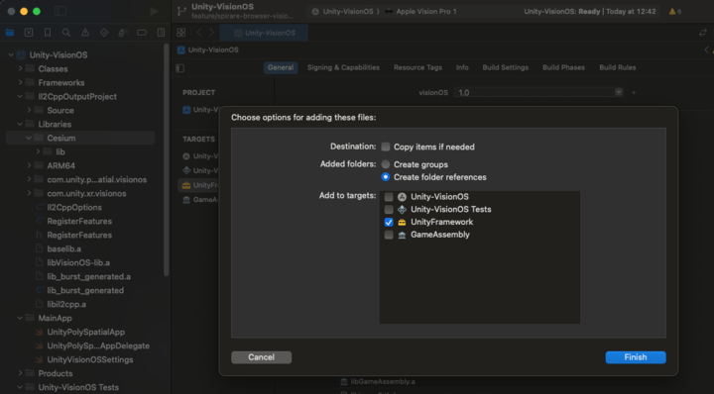Click the yellow warnings indicator
The image size is (714, 394).
click(x=675, y=11)
